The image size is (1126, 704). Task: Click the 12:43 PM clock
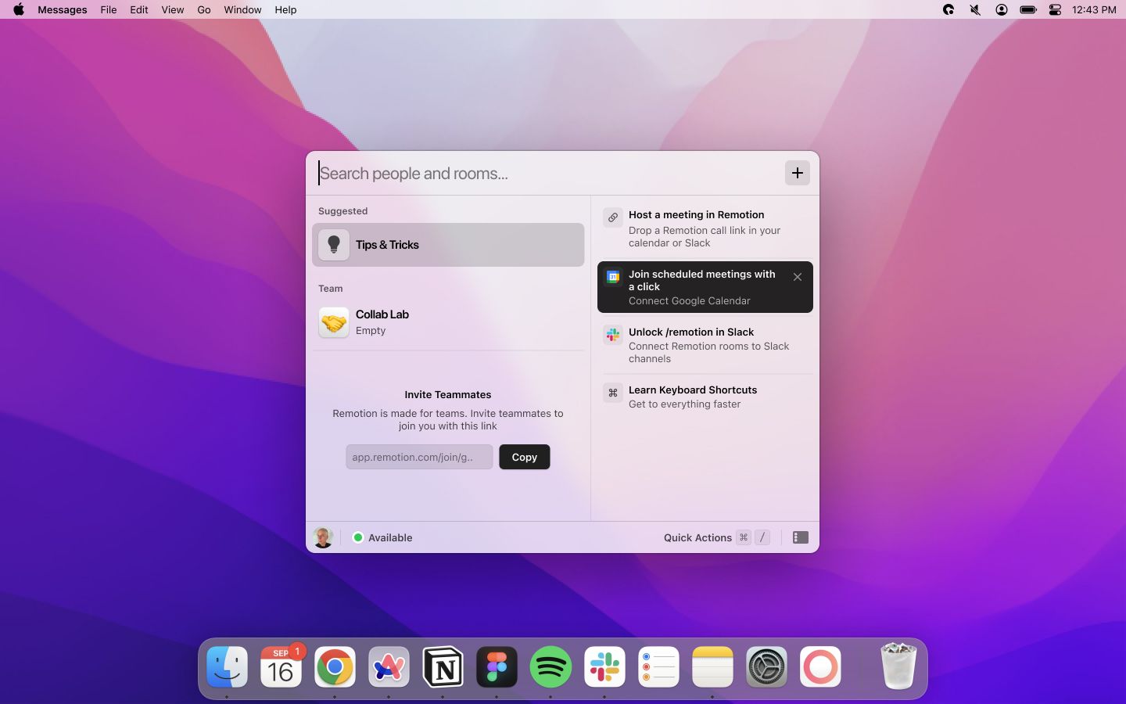pyautogui.click(x=1094, y=9)
